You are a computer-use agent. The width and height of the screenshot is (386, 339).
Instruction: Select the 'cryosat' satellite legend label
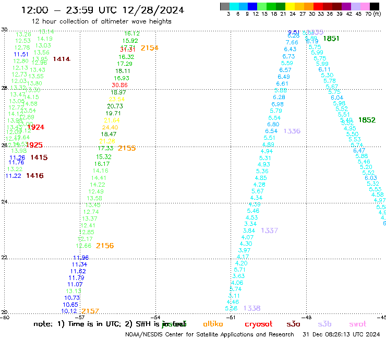pyautogui.click(x=259, y=324)
